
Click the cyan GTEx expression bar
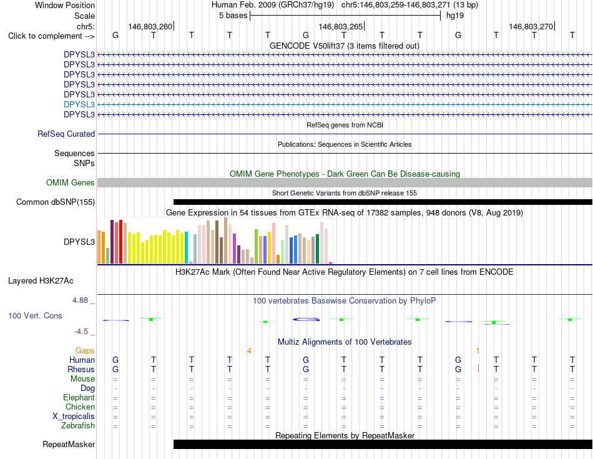(x=186, y=247)
